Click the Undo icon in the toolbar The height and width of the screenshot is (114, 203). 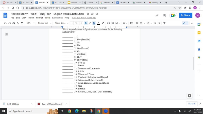pos(5,23)
